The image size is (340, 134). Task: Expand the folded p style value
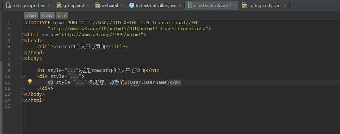[80, 82]
